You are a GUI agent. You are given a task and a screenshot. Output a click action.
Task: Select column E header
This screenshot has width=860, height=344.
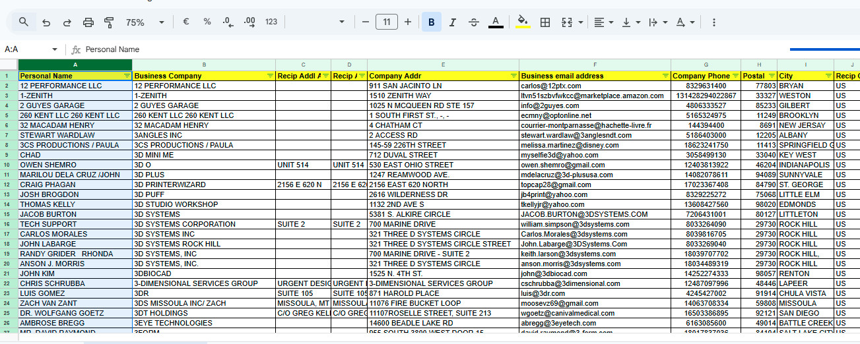click(x=443, y=65)
